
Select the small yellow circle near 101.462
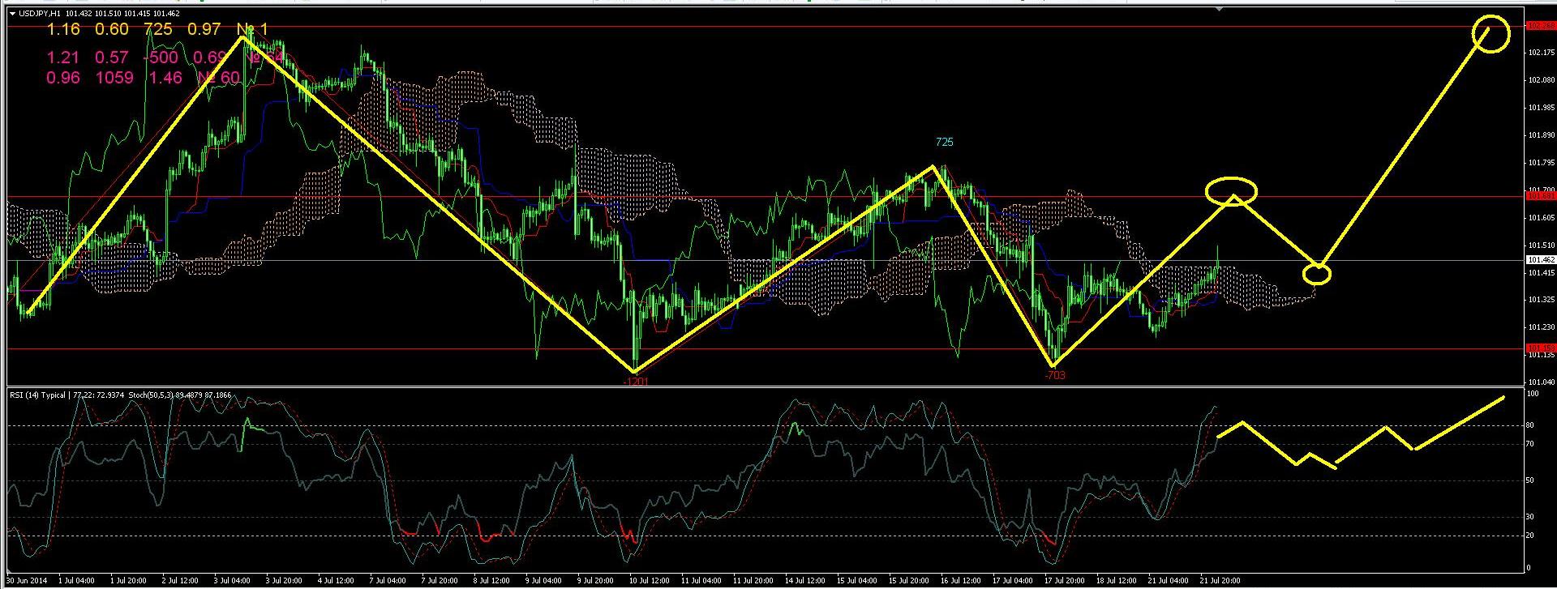tap(1317, 274)
